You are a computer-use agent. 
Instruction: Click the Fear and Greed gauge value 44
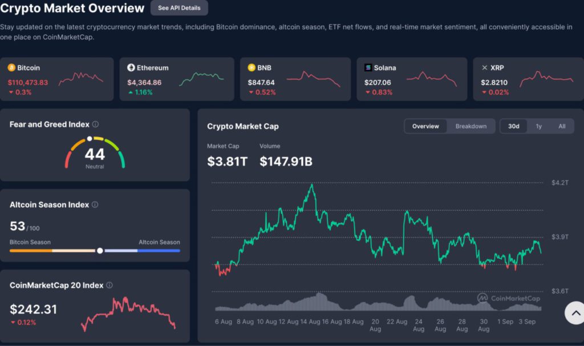[x=95, y=154]
